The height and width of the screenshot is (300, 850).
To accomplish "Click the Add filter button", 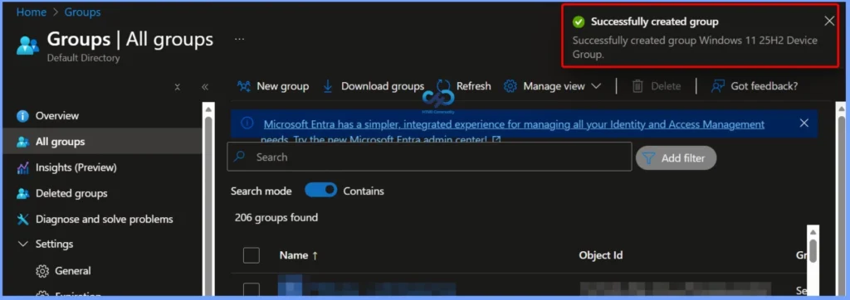I will [676, 158].
